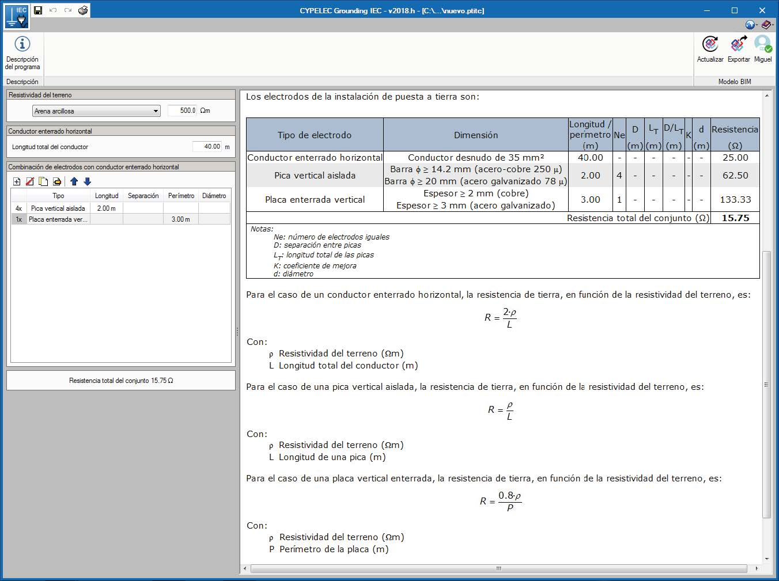Move the selected electrode up

74,181
